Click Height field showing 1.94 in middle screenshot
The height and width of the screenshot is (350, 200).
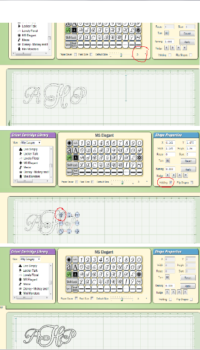191,148
